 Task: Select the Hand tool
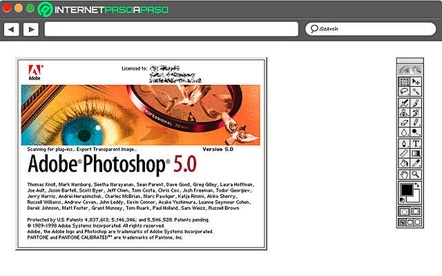click(404, 175)
